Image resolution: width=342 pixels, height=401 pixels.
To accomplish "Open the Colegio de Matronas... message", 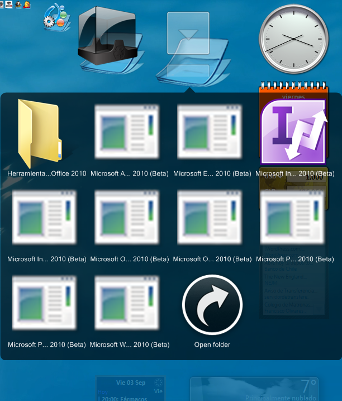I will click(x=288, y=308).
